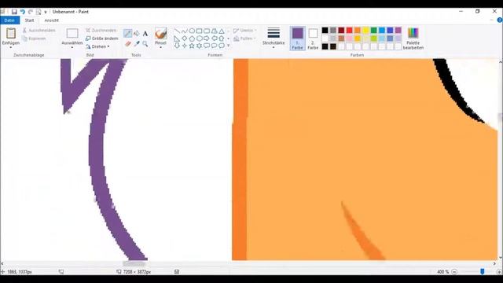Viewport: 503px width, 283px height.
Task: Click Größe ändern resize button
Action: coord(101,39)
